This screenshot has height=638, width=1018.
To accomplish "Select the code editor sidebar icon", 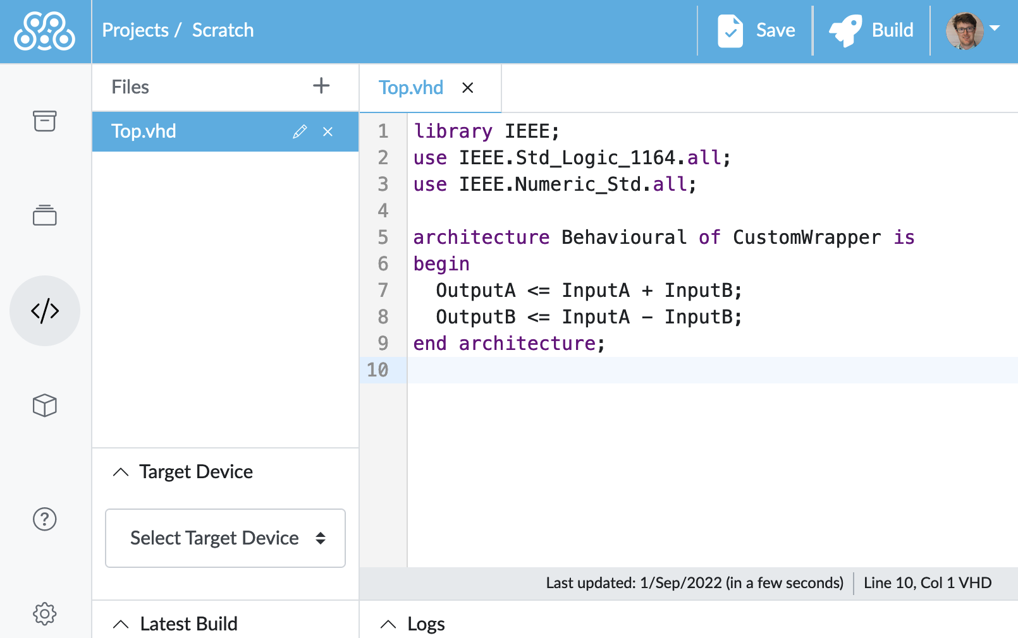I will [x=45, y=311].
